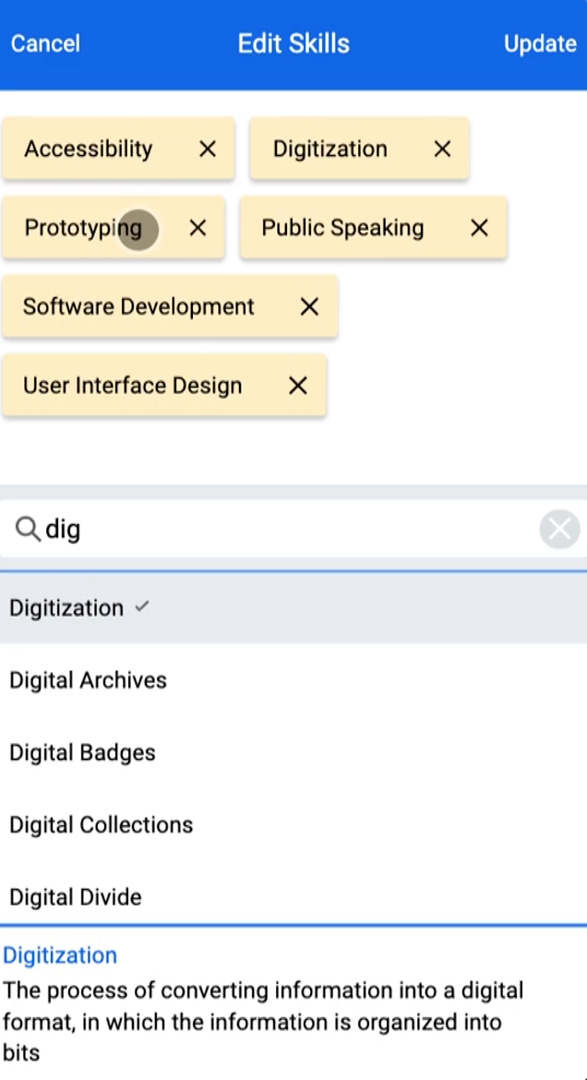Remove Software Development skill X icon
This screenshot has width=587, height=1080.
point(309,306)
